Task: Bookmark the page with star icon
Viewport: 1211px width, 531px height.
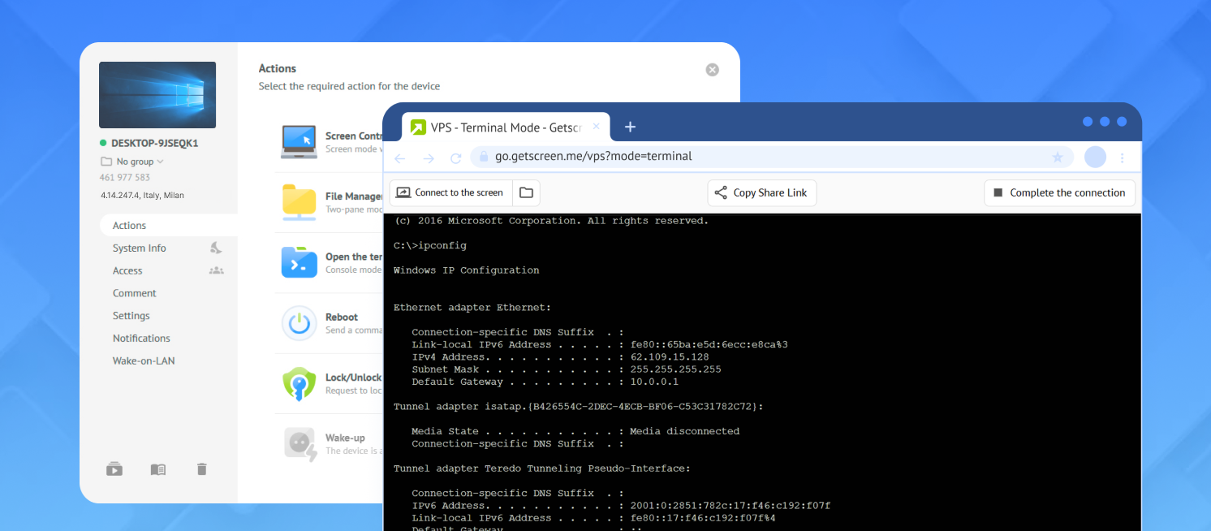Action: 1058,158
